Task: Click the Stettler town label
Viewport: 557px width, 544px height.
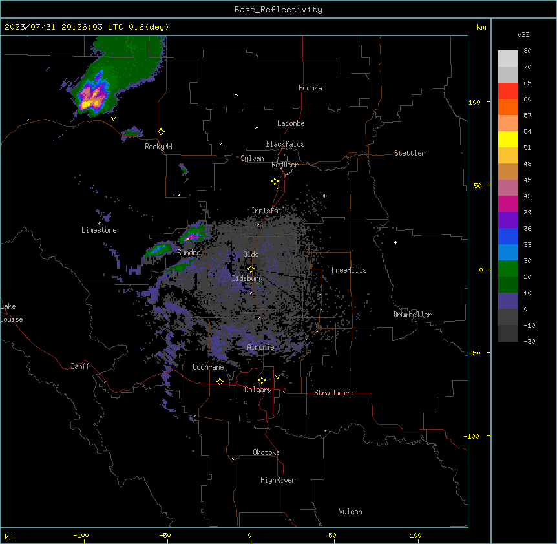Action: click(x=410, y=153)
